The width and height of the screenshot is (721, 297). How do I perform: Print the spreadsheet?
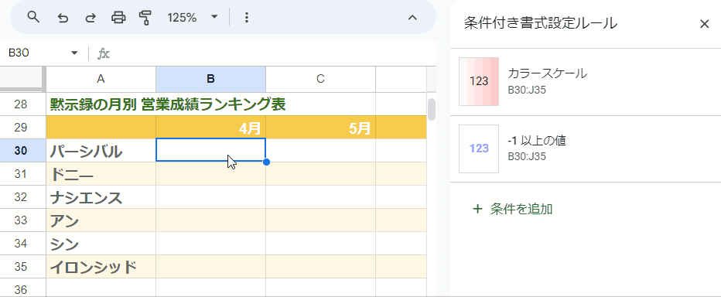(x=118, y=18)
